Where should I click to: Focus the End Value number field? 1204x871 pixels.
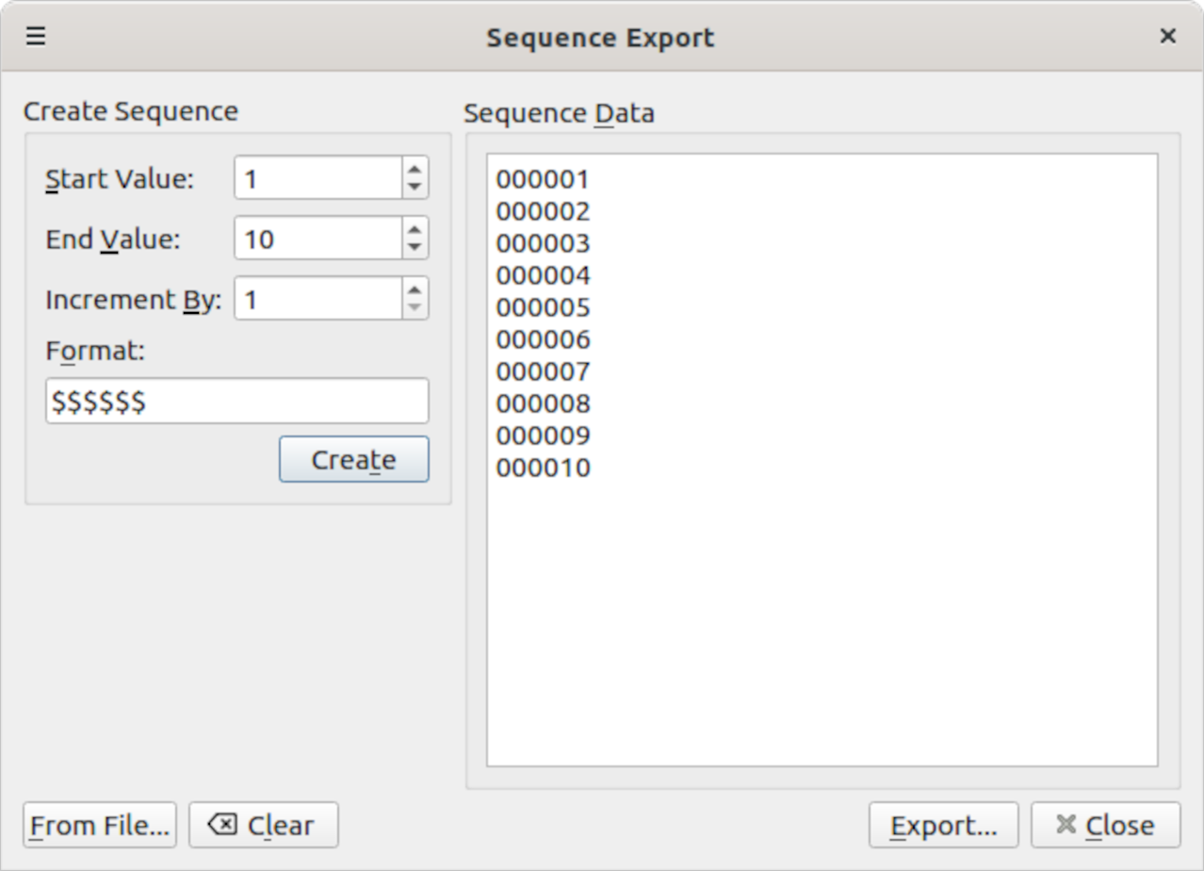click(317, 238)
